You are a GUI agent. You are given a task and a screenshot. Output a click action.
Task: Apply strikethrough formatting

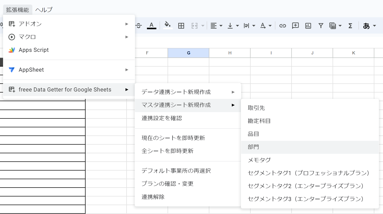[x=139, y=25]
